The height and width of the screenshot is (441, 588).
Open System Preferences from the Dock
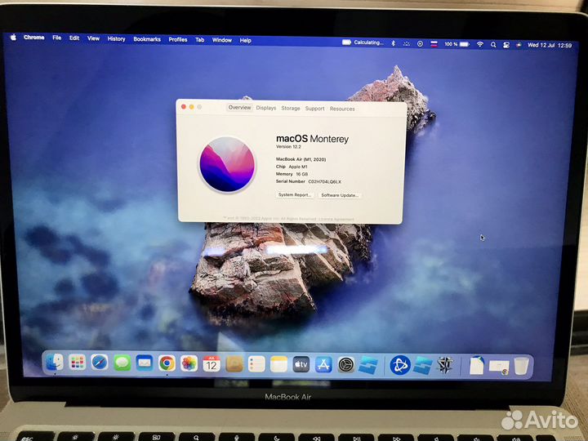(346, 364)
